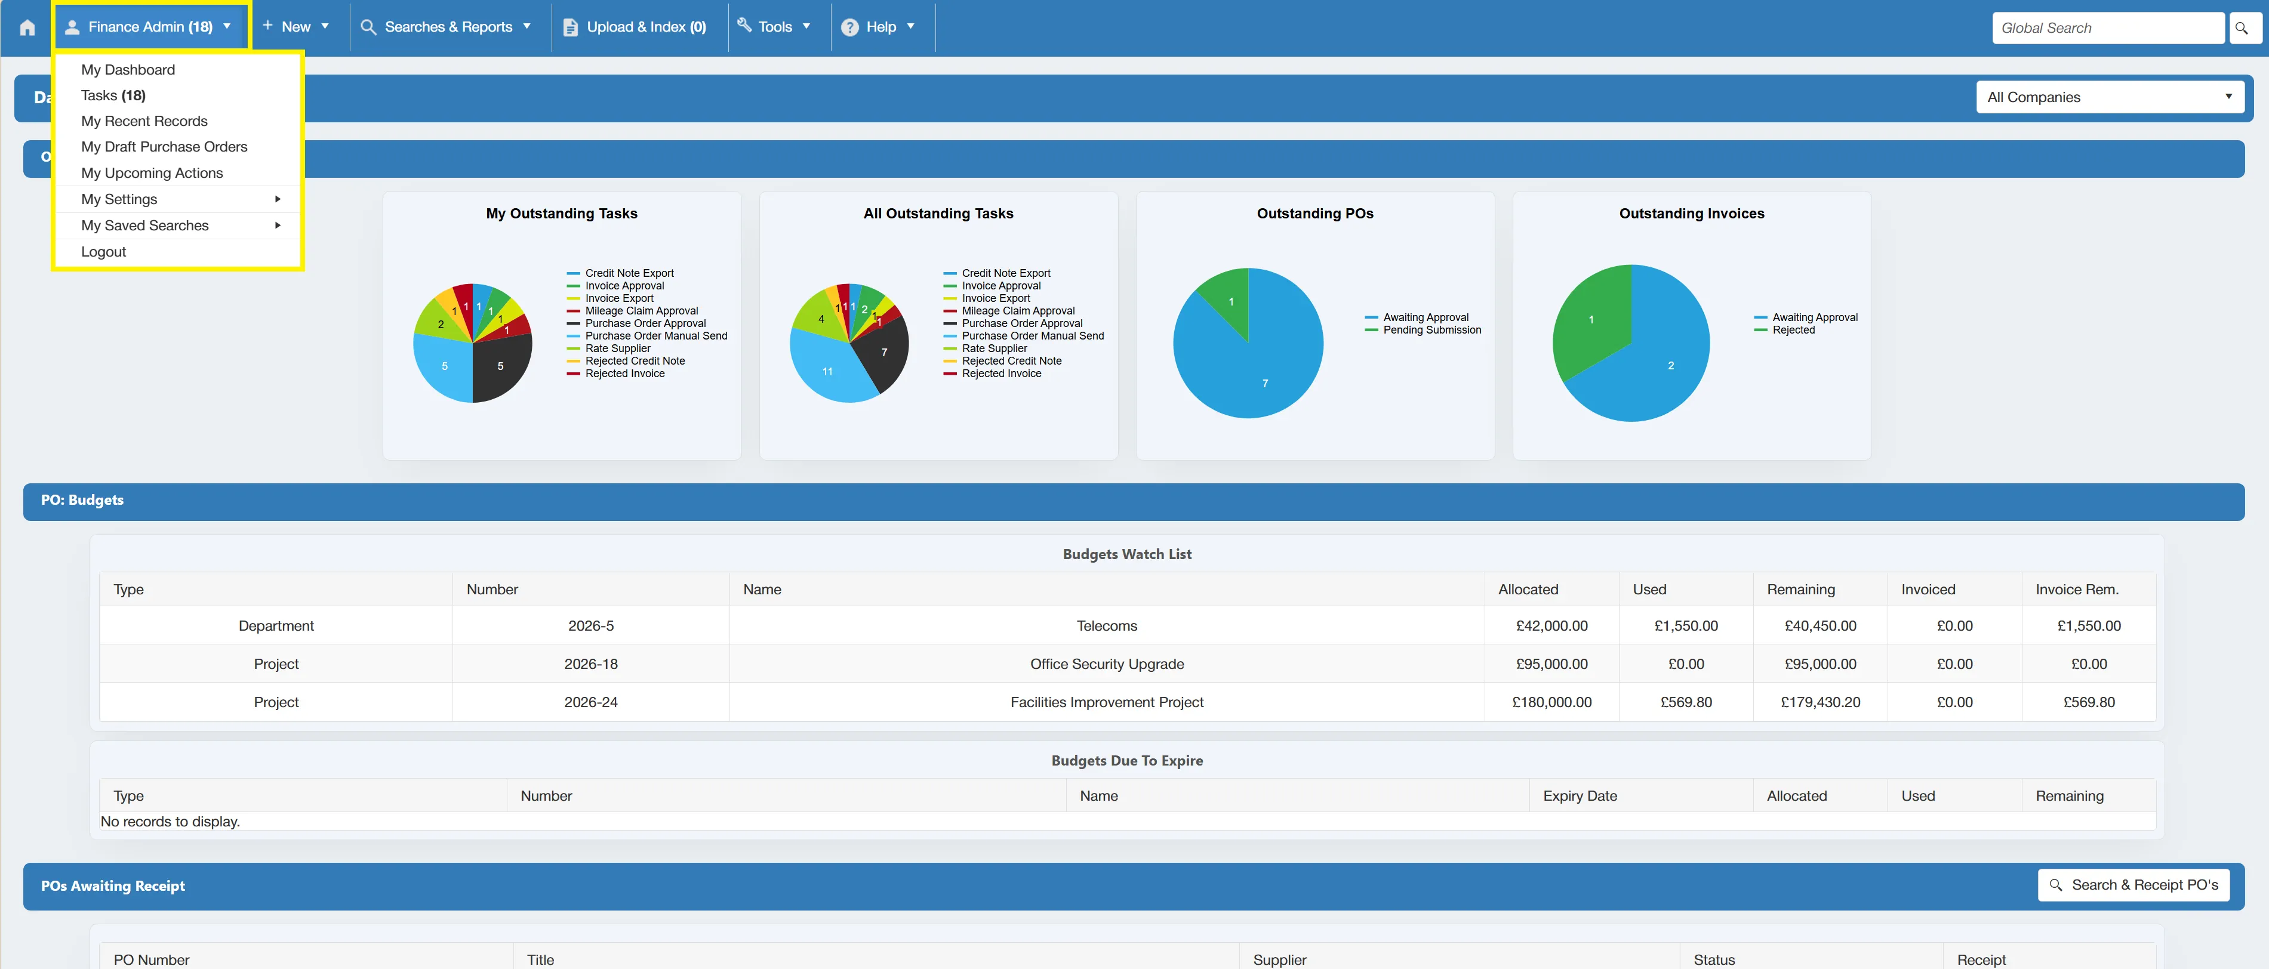Click the magnifier icon beside Global Search
Image resolution: width=2269 pixels, height=969 pixels.
coord(2242,28)
